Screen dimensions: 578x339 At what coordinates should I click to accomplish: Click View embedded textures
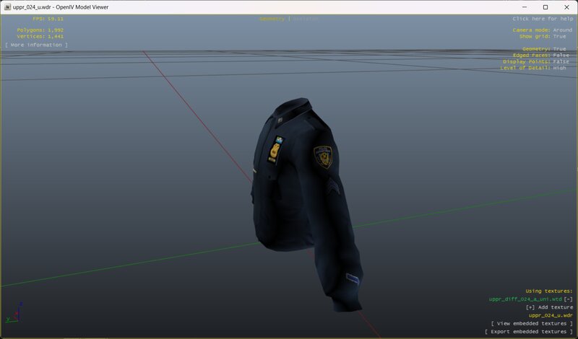coord(532,324)
